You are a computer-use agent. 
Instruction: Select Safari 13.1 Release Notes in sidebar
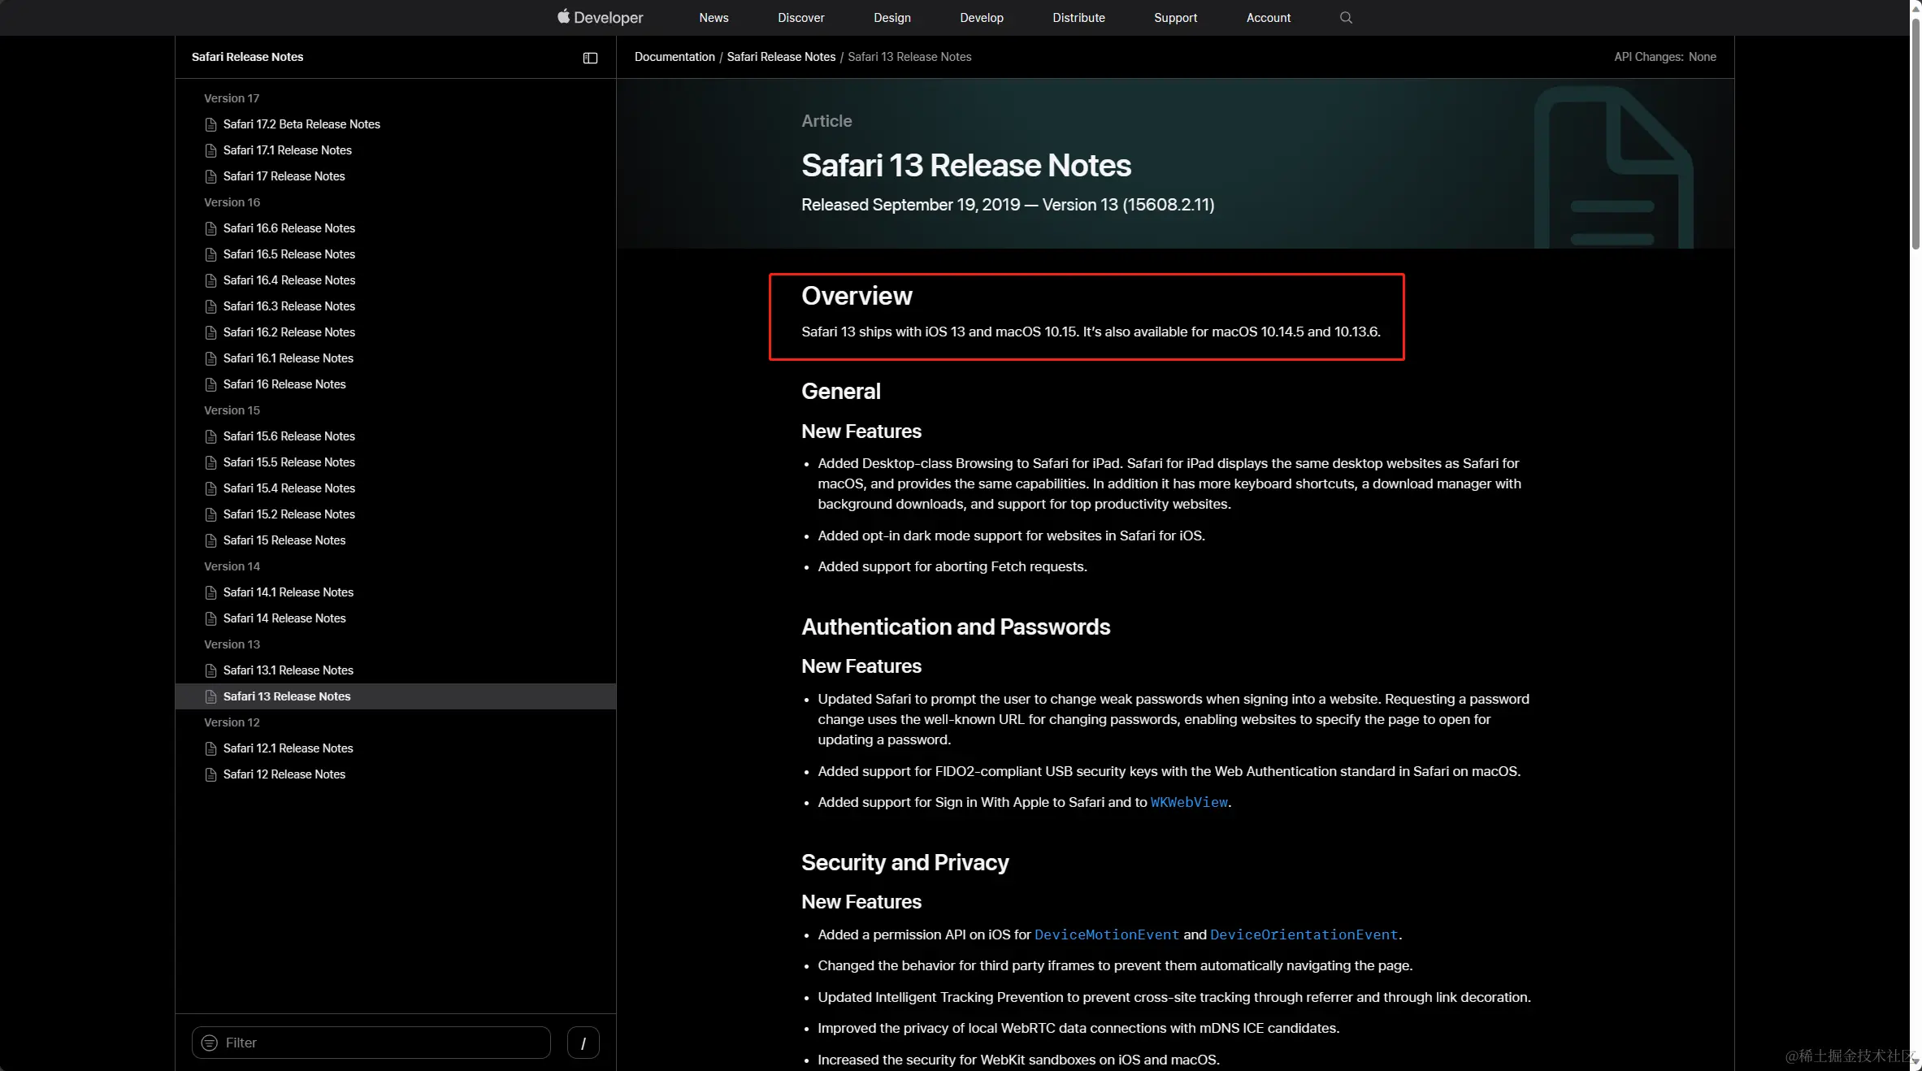[288, 670]
